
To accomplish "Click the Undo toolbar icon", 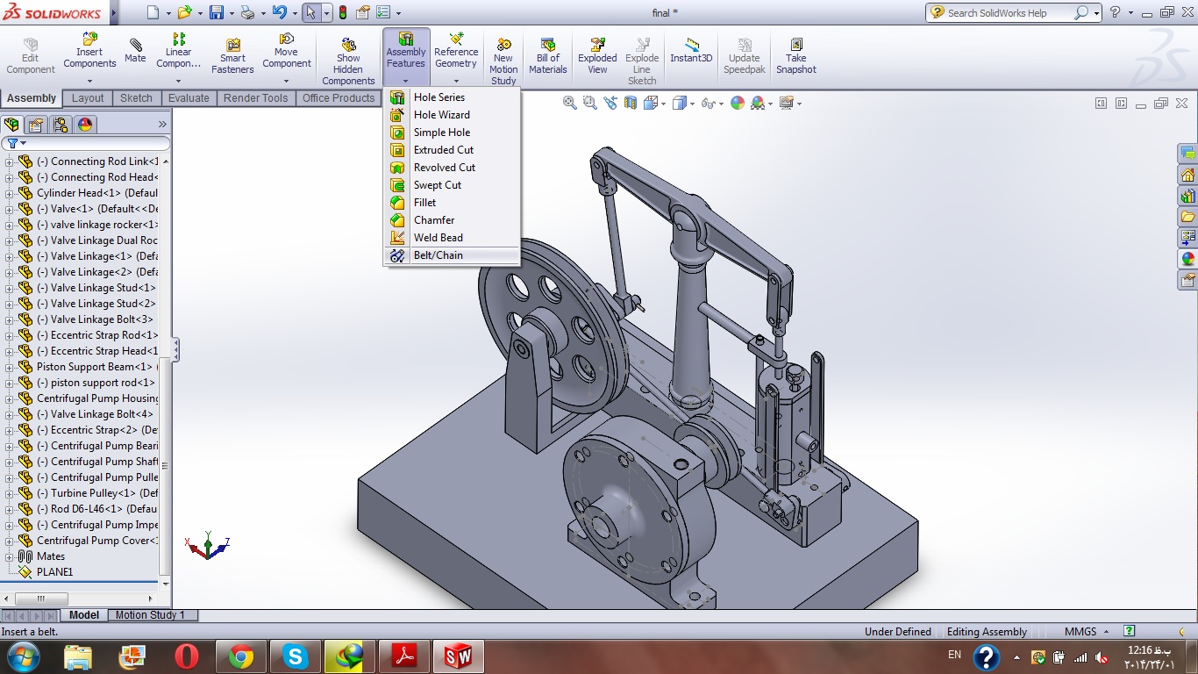I will tap(279, 12).
